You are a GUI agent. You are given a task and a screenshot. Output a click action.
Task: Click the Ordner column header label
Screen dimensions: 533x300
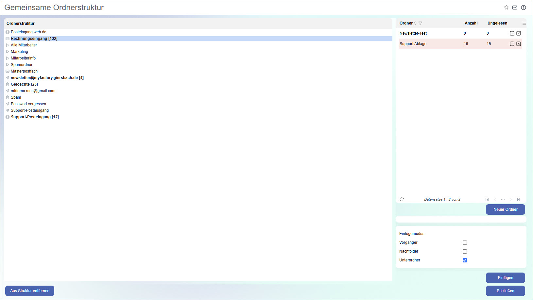(406, 23)
